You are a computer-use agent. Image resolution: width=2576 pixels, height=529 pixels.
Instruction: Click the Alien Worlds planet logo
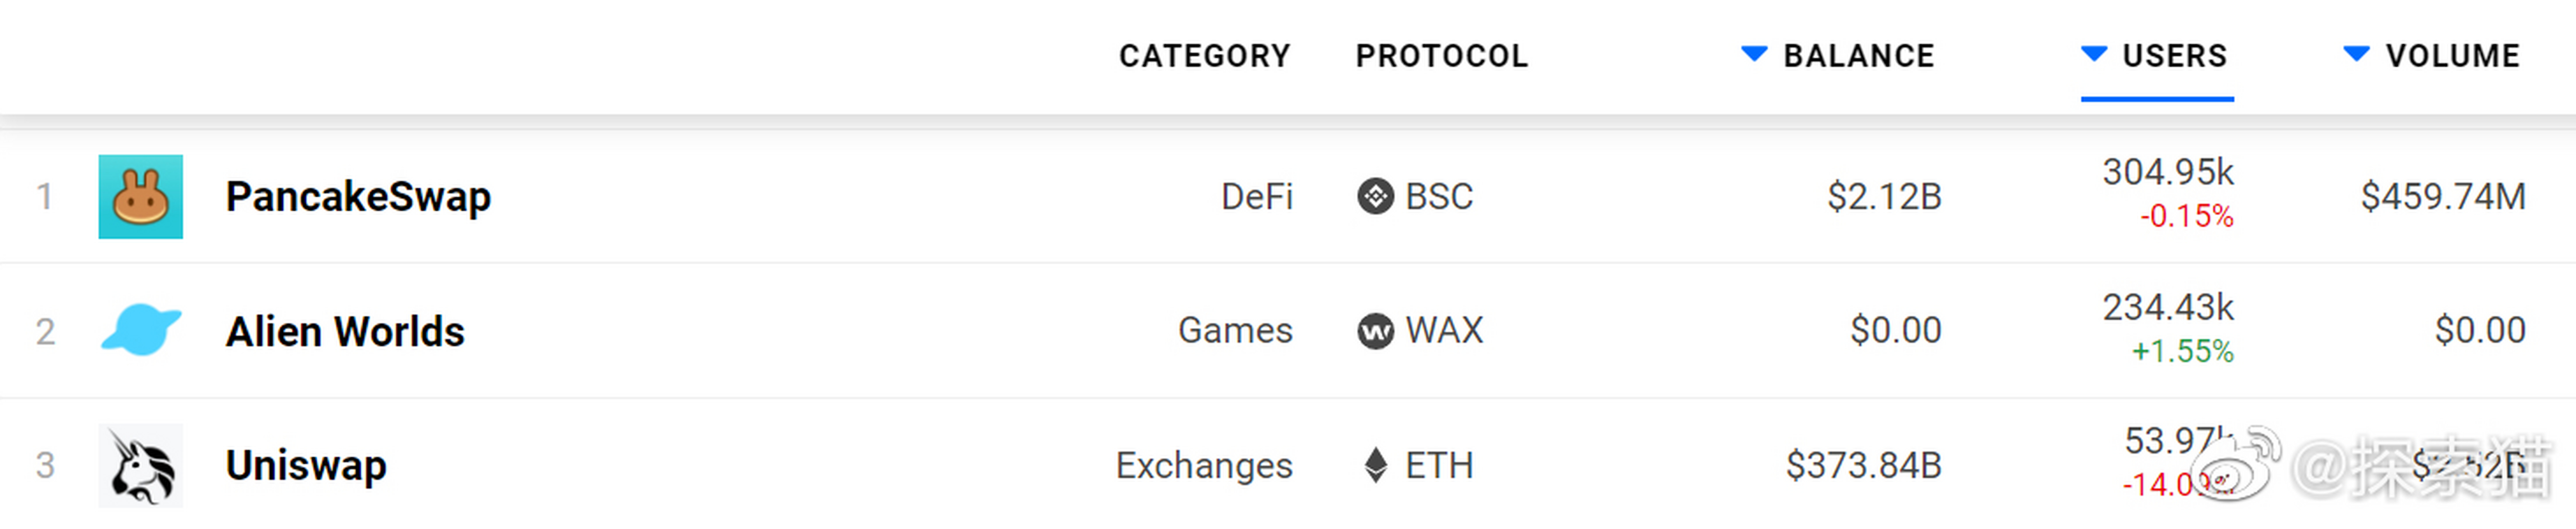pos(140,330)
